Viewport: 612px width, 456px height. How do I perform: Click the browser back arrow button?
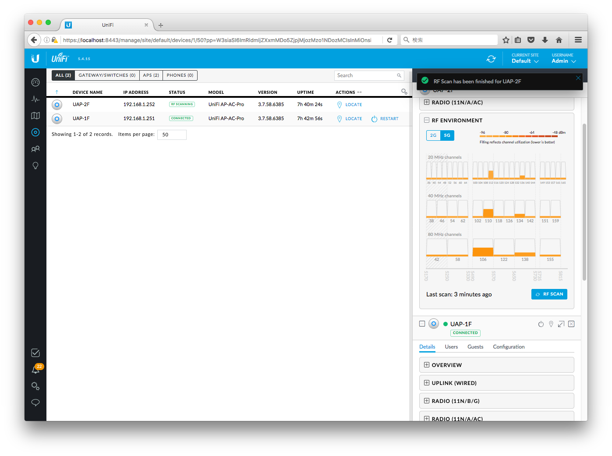tap(34, 40)
